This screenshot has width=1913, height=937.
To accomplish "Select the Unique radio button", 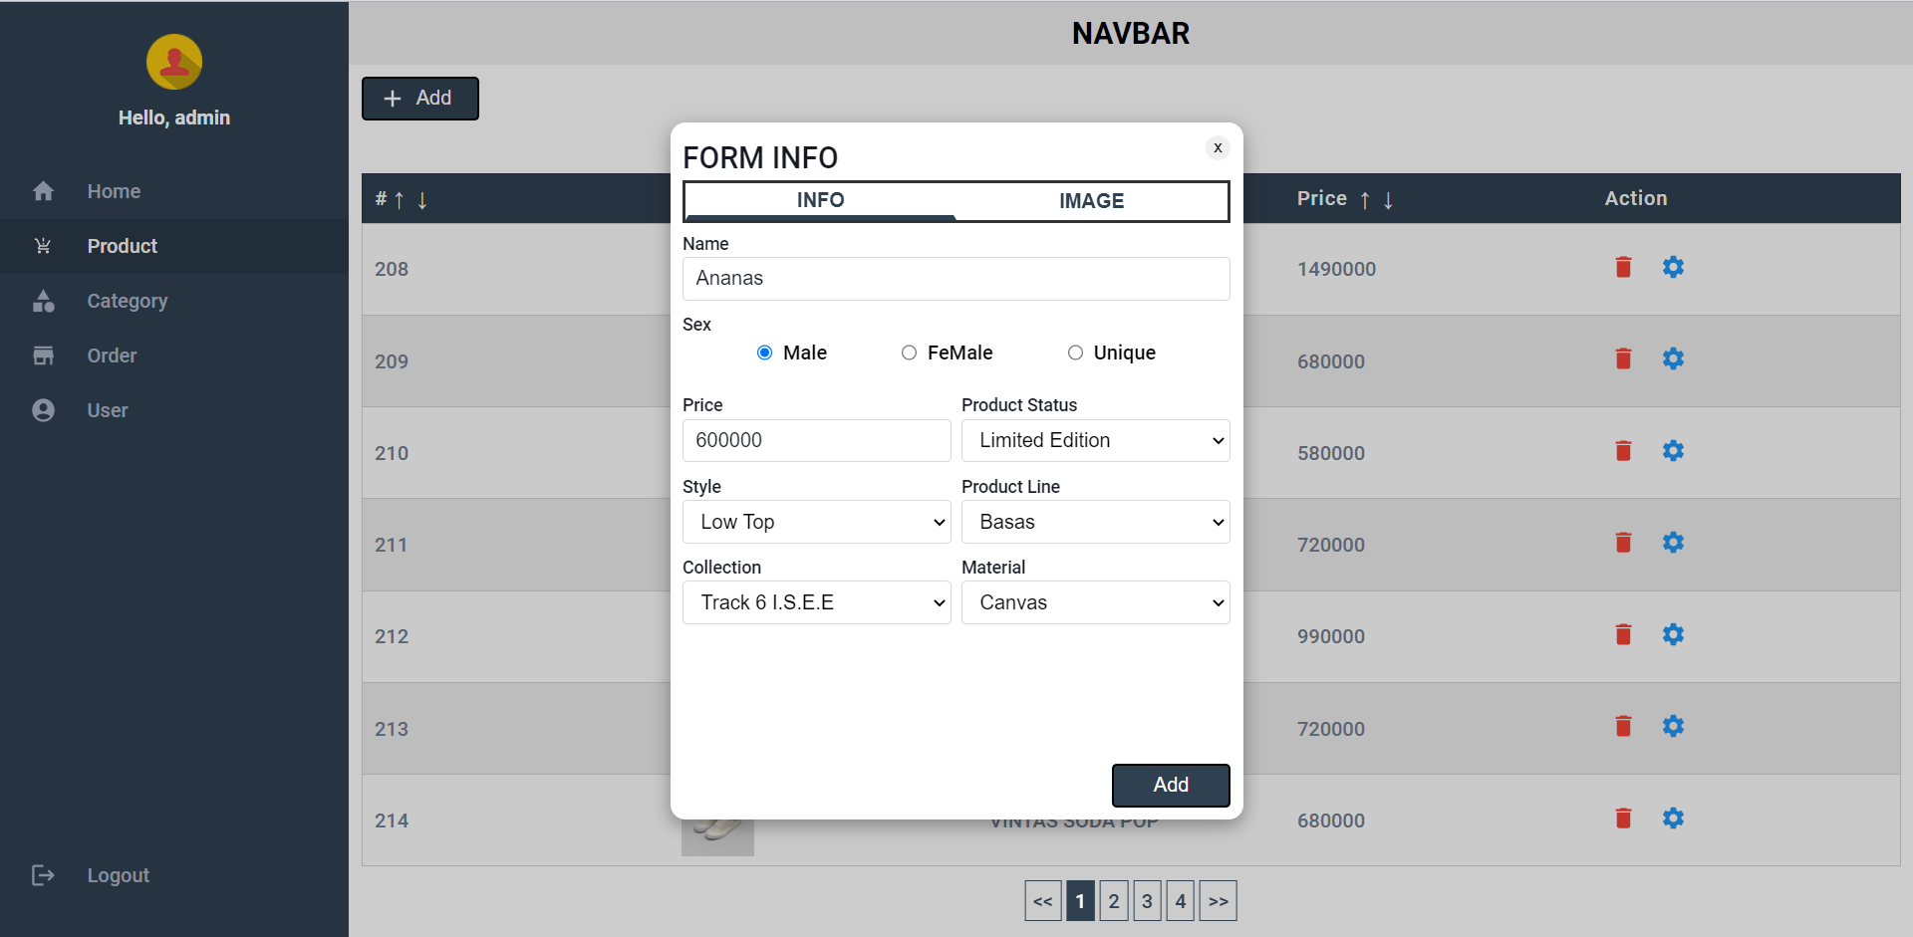I will 1076,352.
